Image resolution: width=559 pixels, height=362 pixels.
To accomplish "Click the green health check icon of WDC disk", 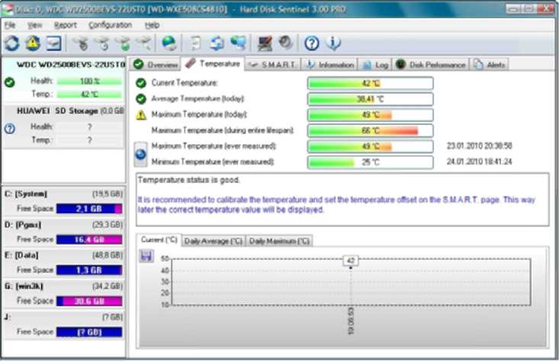I will click(x=10, y=82).
